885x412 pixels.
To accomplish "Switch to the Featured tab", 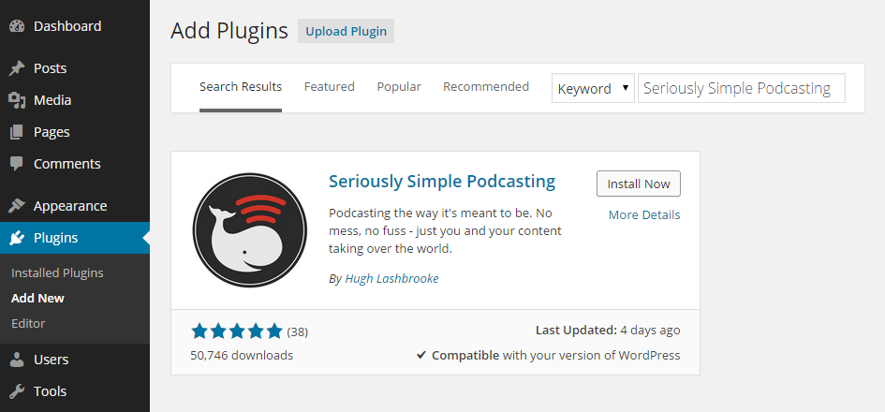I will coord(329,87).
